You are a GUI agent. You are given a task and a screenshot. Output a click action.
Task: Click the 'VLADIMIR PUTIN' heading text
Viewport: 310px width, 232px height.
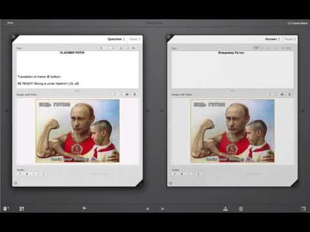click(72, 53)
